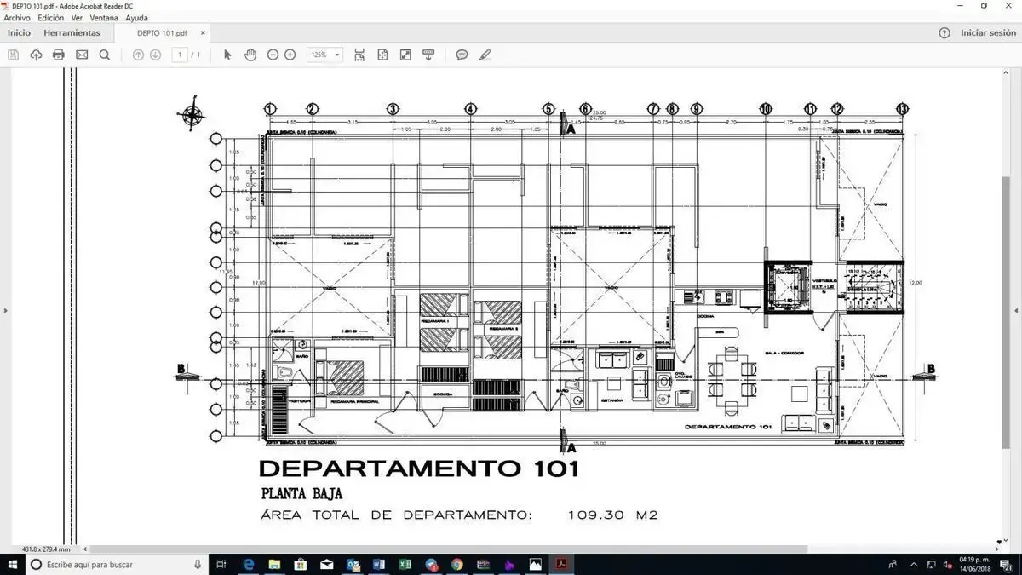The image size is (1022, 575).
Task: Select the arrow selection tool
Action: [x=227, y=55]
